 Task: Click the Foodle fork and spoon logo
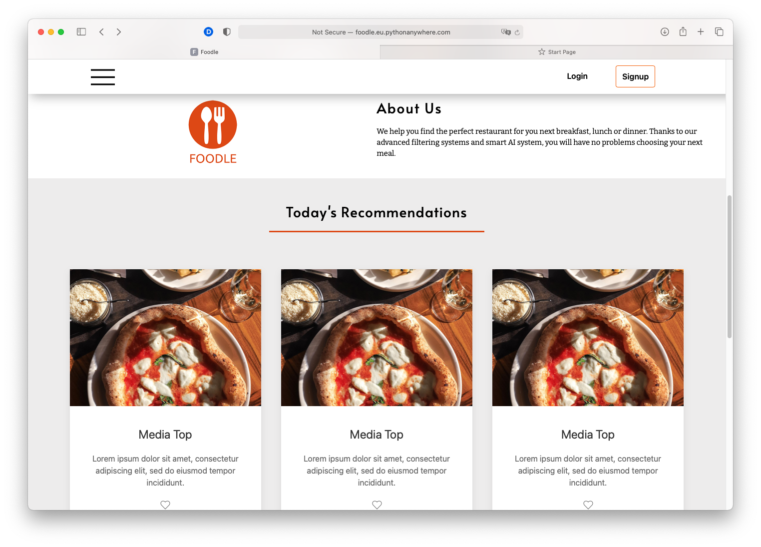tap(213, 124)
